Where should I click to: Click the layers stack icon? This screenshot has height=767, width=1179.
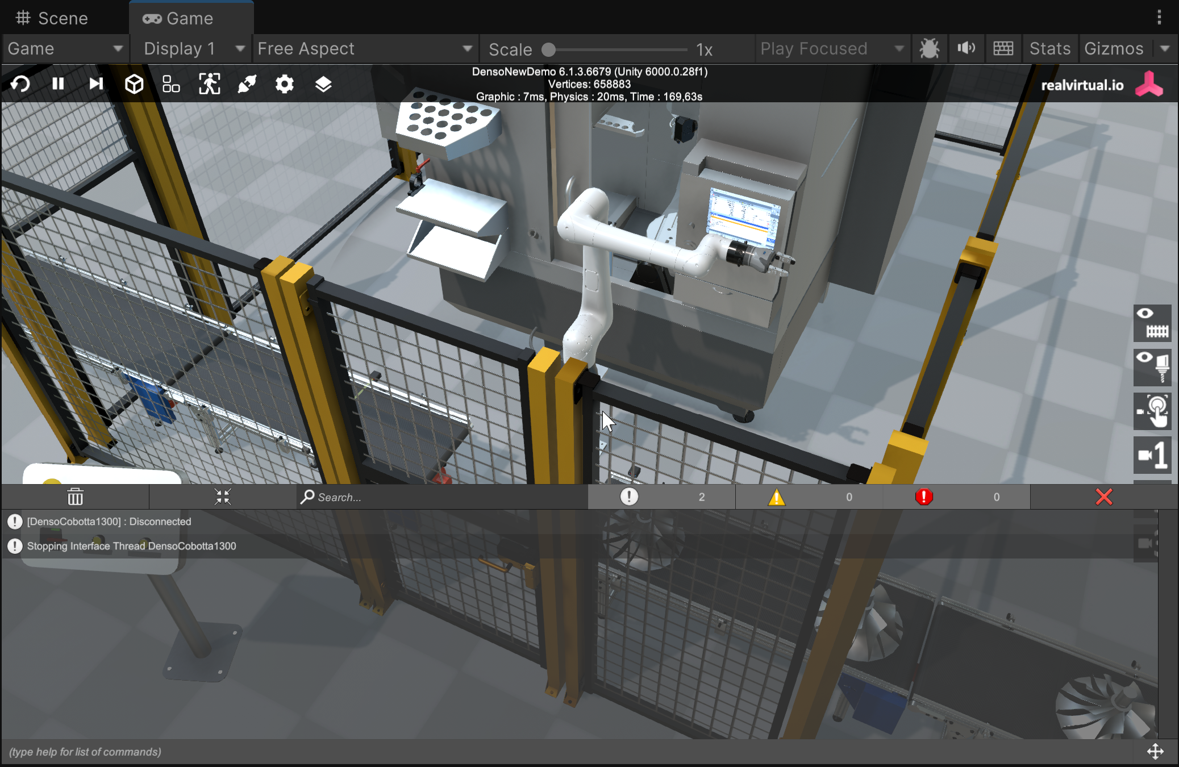click(323, 84)
